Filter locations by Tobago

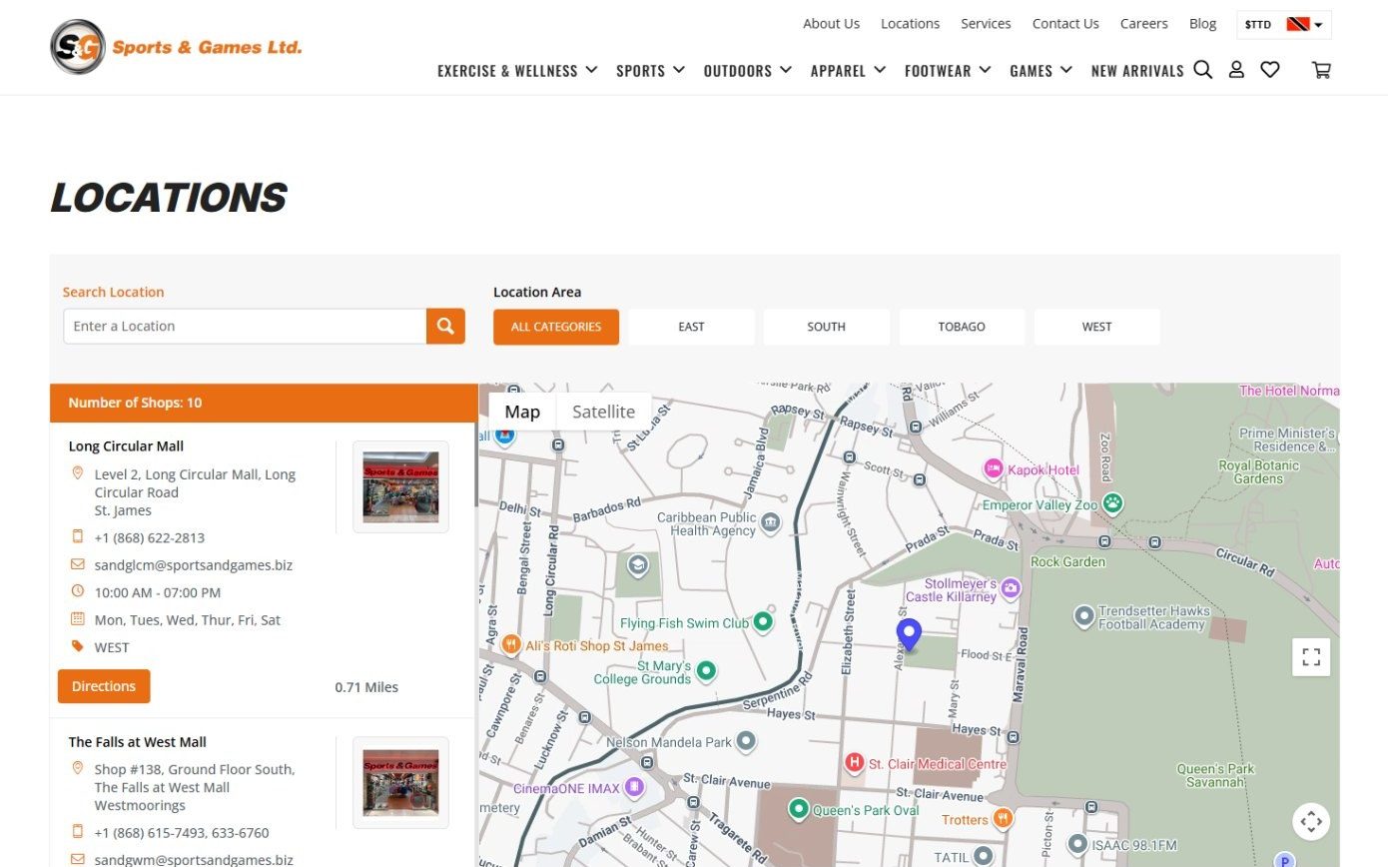[962, 327]
